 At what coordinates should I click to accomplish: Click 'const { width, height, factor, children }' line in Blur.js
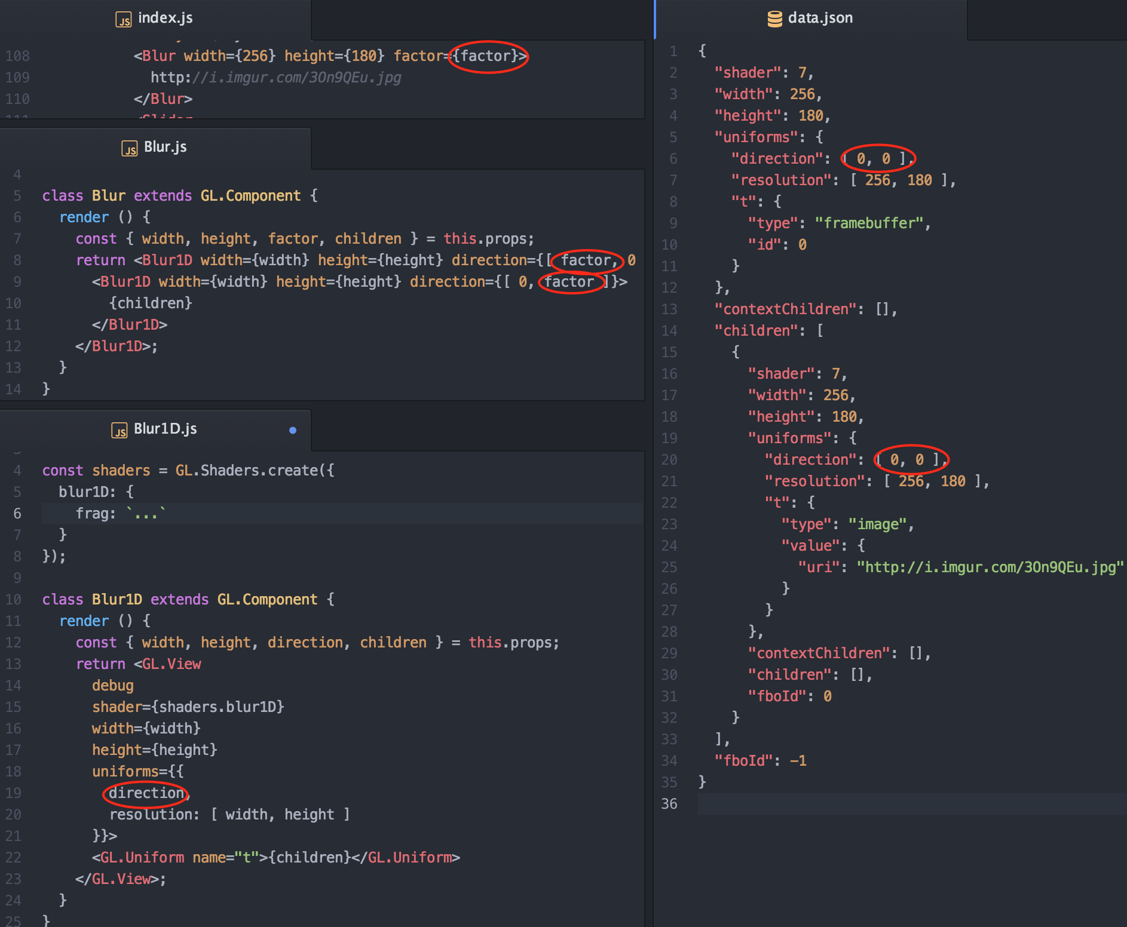(305, 239)
